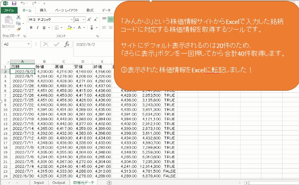Select cell B1 labeled 始値
This screenshot has height=185, width=299.
coord(45,67)
